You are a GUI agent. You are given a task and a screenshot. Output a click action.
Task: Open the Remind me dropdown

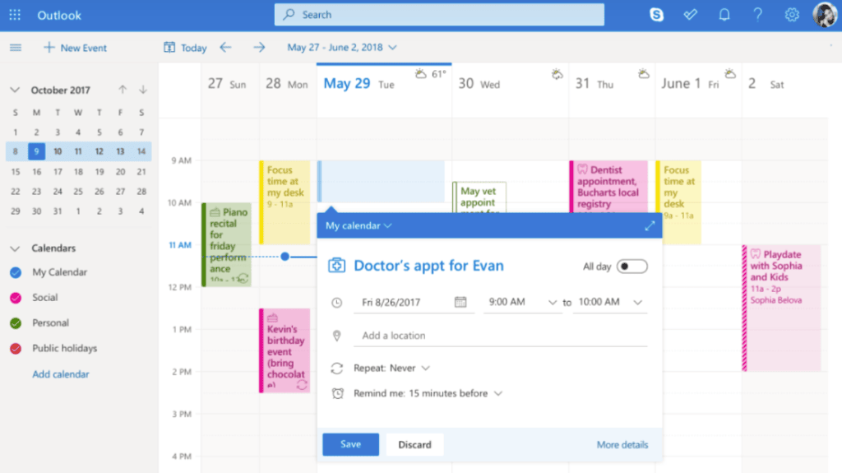click(428, 393)
